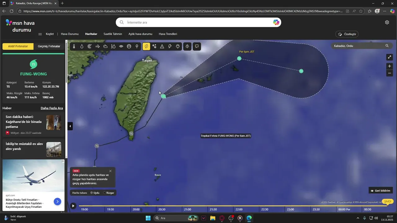Select the air quality leaf layer
The height and width of the screenshot is (223, 397).
(137, 46)
